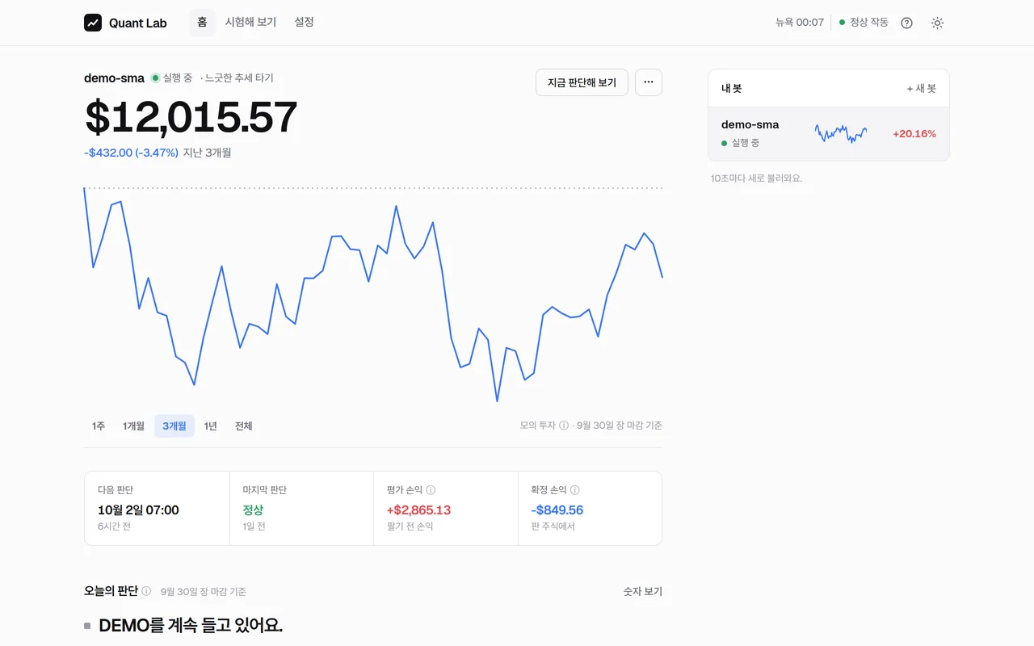Click the -$849.56 realized loss value
This screenshot has height=646, width=1034.
coord(557,510)
